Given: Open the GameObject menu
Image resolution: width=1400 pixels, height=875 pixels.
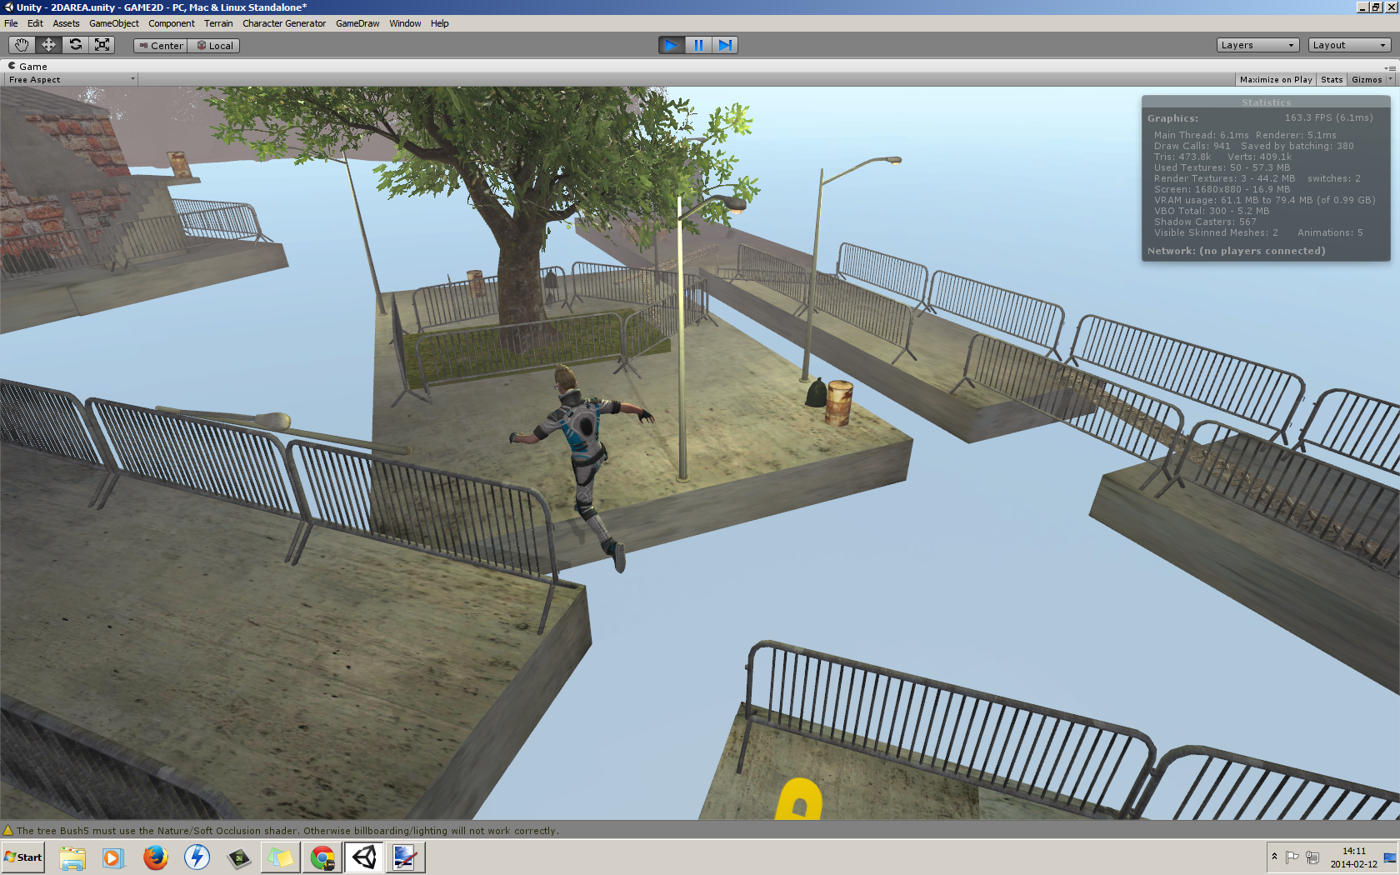Looking at the screenshot, I should (114, 23).
